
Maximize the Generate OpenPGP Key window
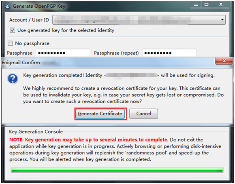click(x=207, y=4)
